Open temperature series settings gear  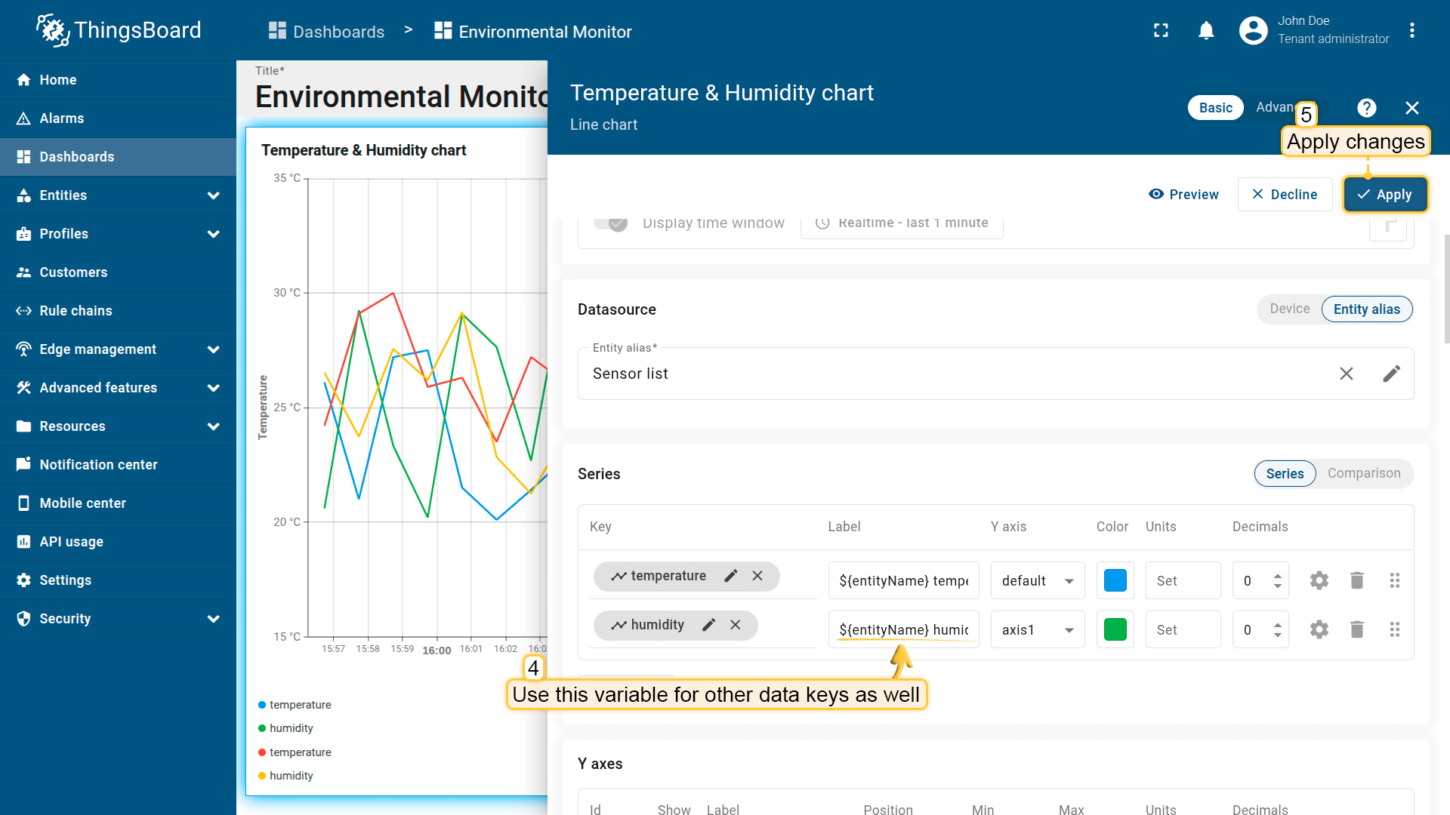pos(1319,580)
